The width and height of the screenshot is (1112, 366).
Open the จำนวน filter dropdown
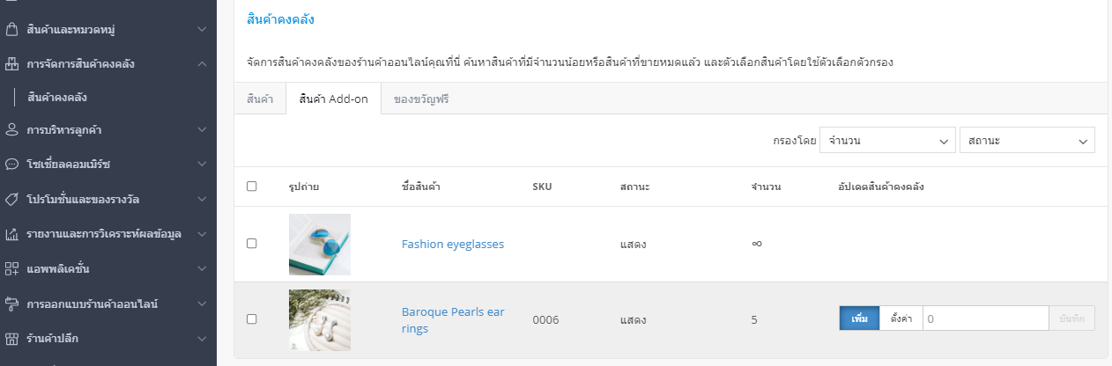point(887,141)
